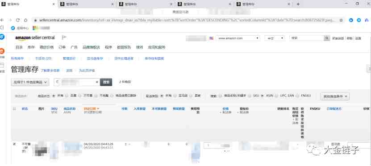Click the US flag marketplace icon
The height and width of the screenshot is (166, 371).
coord(211,38)
